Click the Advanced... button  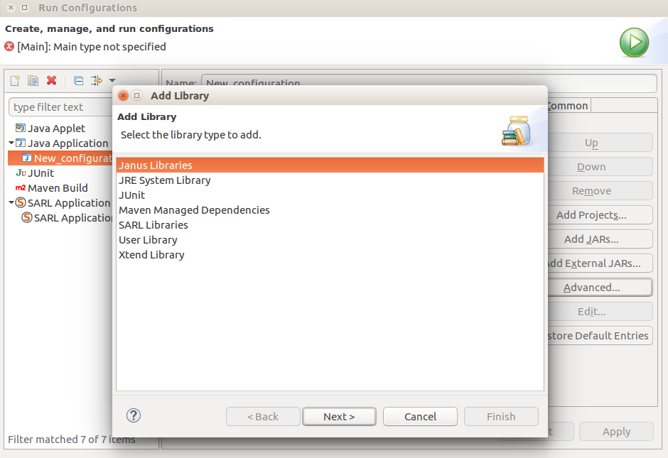[599, 288]
